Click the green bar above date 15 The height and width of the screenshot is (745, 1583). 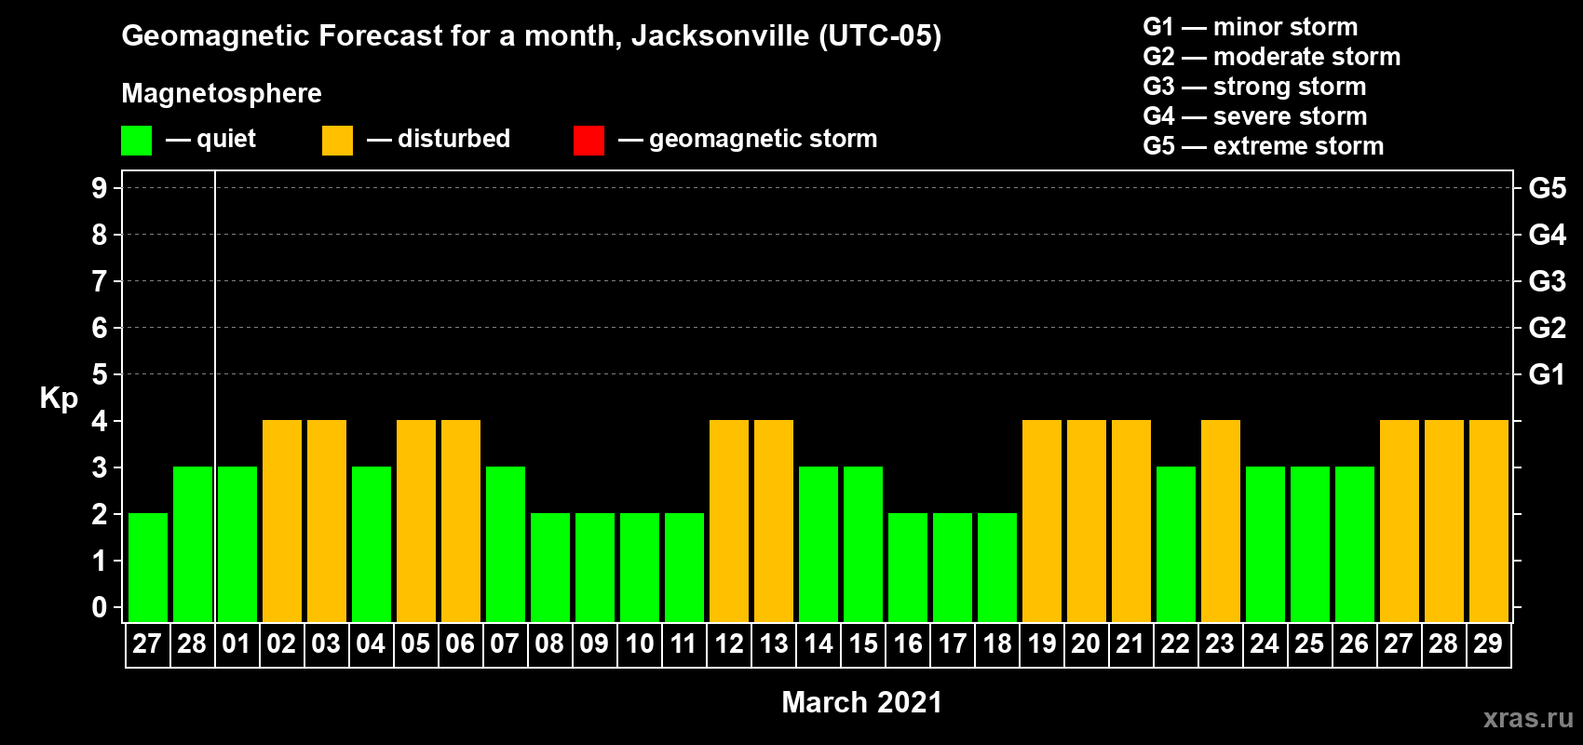pos(863,545)
